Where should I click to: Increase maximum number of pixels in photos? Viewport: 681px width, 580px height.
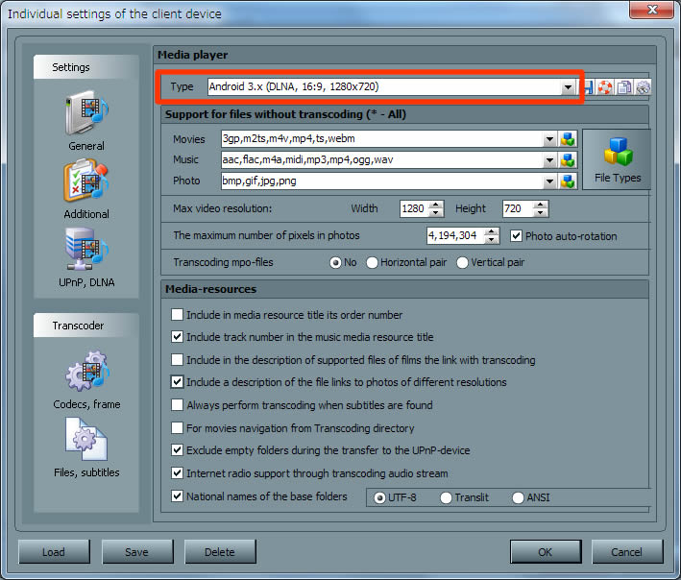pos(491,231)
